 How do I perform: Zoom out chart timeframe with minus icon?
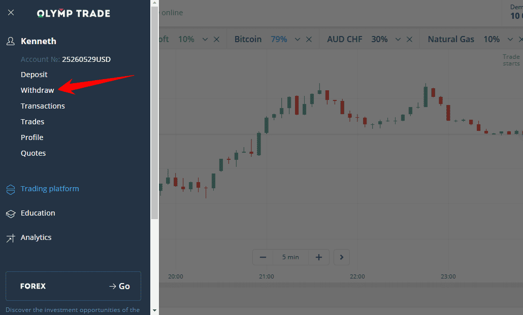coord(263,257)
